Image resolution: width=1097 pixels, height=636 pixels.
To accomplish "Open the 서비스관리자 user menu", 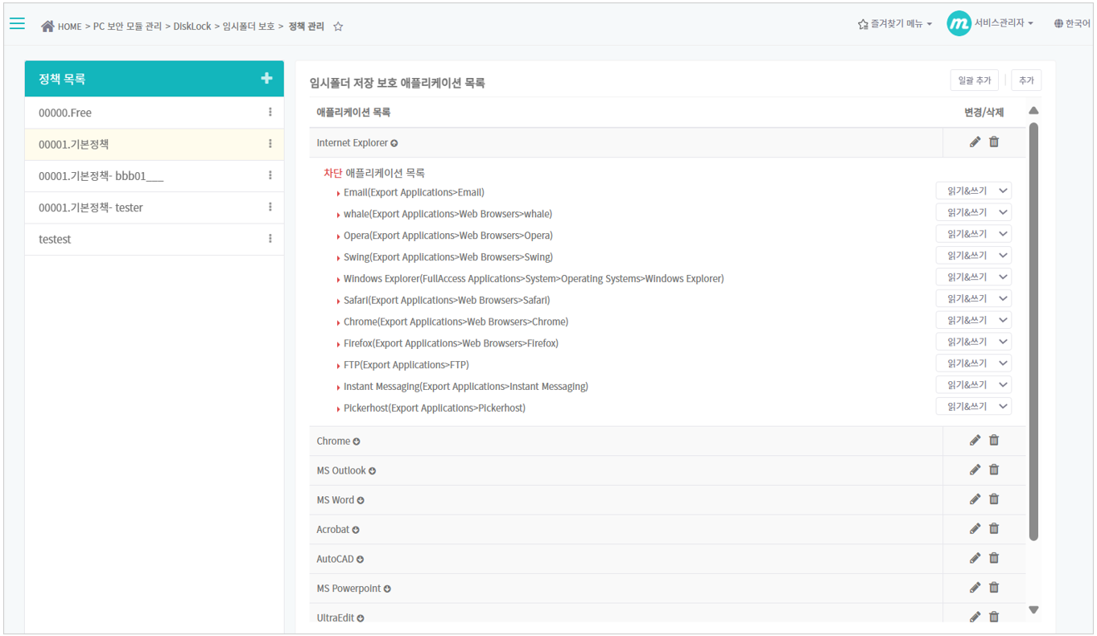I will 1004,23.
